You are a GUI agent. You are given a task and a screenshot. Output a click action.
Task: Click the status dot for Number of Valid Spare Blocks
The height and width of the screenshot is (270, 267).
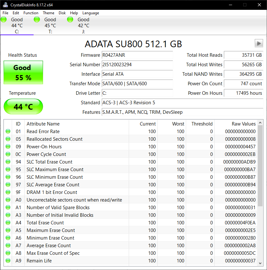pyautogui.click(x=8, y=207)
